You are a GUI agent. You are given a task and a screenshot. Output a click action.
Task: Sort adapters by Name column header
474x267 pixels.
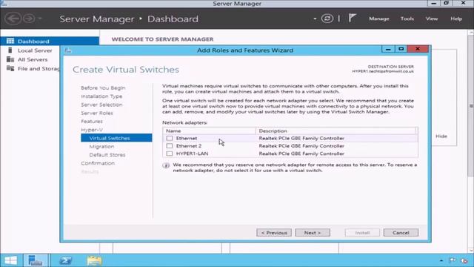[x=209, y=131]
